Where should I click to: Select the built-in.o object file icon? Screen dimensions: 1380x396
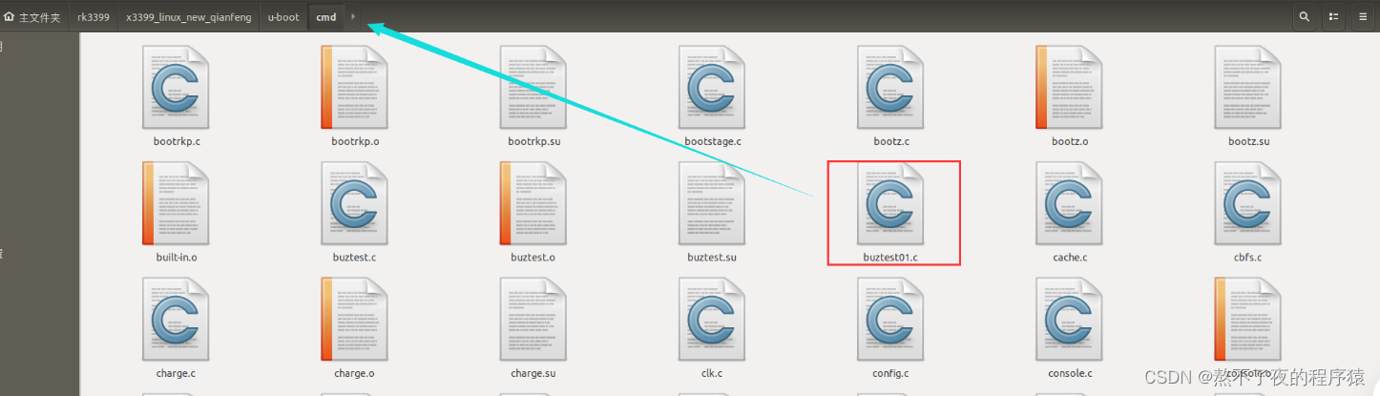[x=177, y=204]
